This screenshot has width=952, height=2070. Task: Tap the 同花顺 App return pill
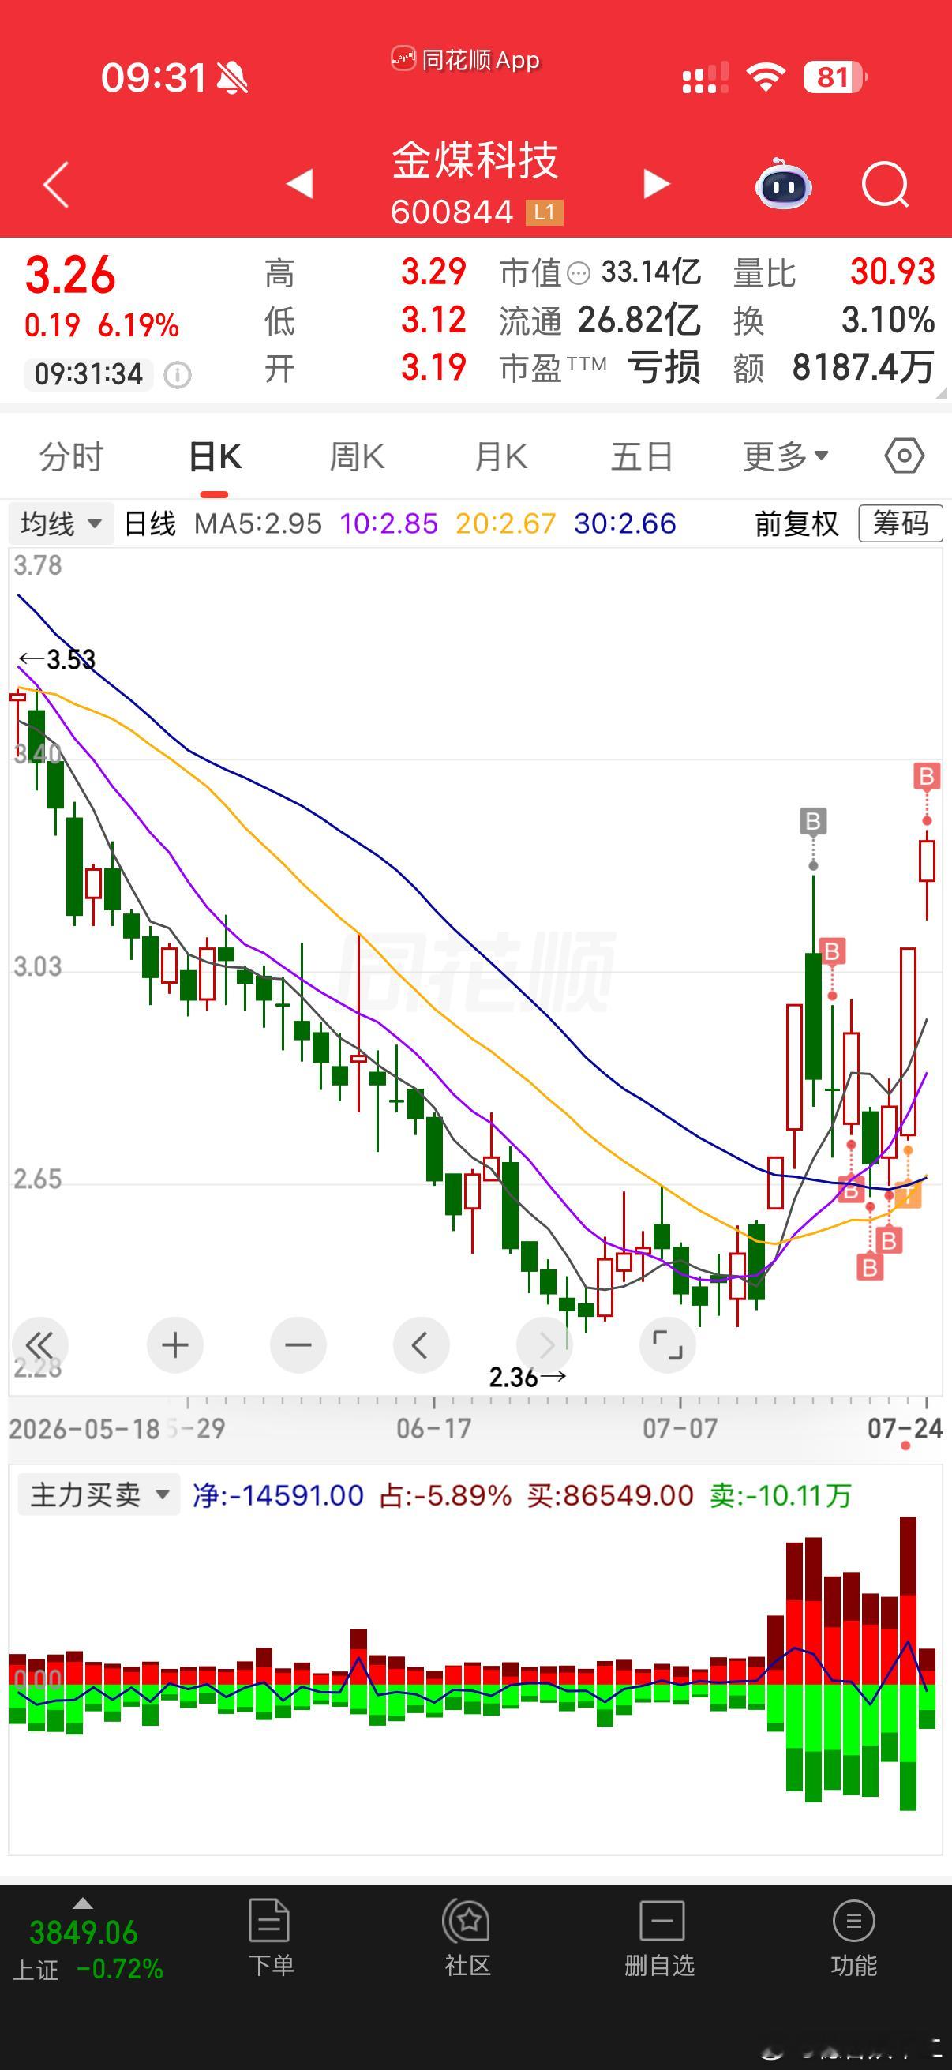point(465,59)
